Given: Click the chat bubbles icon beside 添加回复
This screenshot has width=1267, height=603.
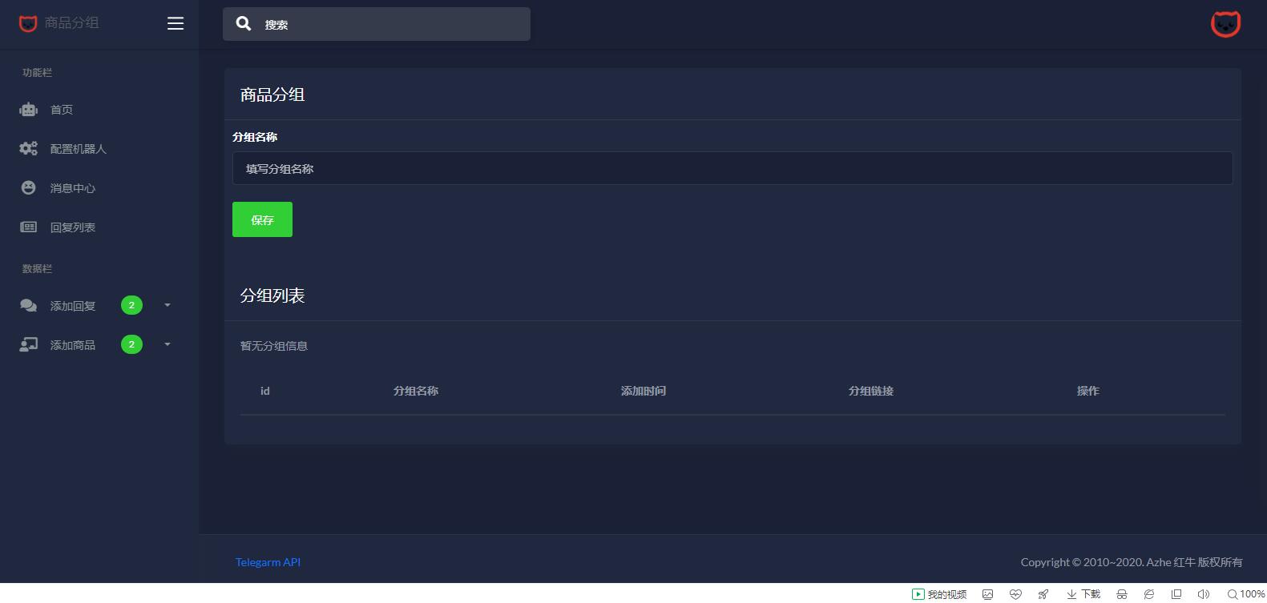Looking at the screenshot, I should [x=29, y=306].
